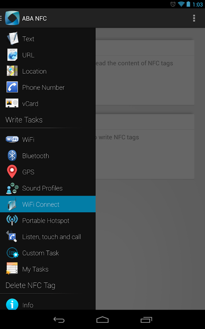Viewport: 205px width, 329px height.
Task: Select the Portable Hotspot antenna icon
Action: (12, 220)
